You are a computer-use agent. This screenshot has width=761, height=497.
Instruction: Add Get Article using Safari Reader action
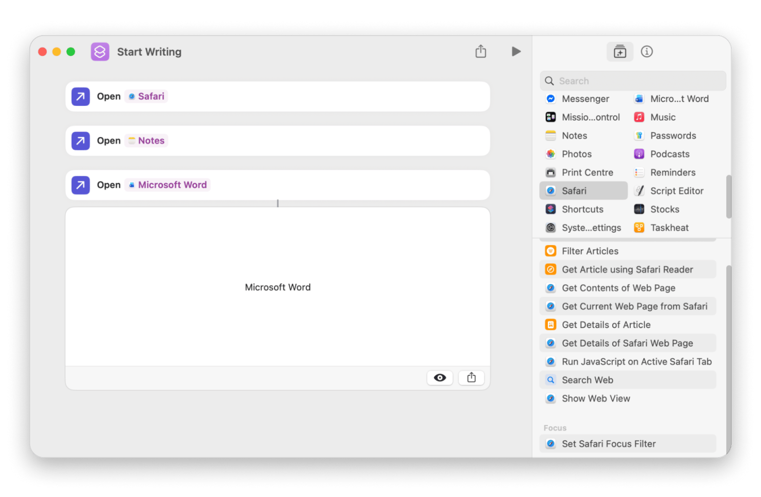tap(628, 269)
